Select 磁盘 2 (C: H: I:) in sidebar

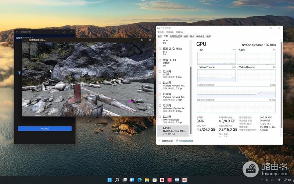(x=173, y=51)
